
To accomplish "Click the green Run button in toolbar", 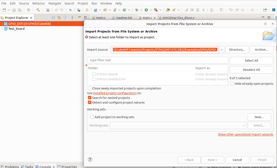I will click(146, 10).
